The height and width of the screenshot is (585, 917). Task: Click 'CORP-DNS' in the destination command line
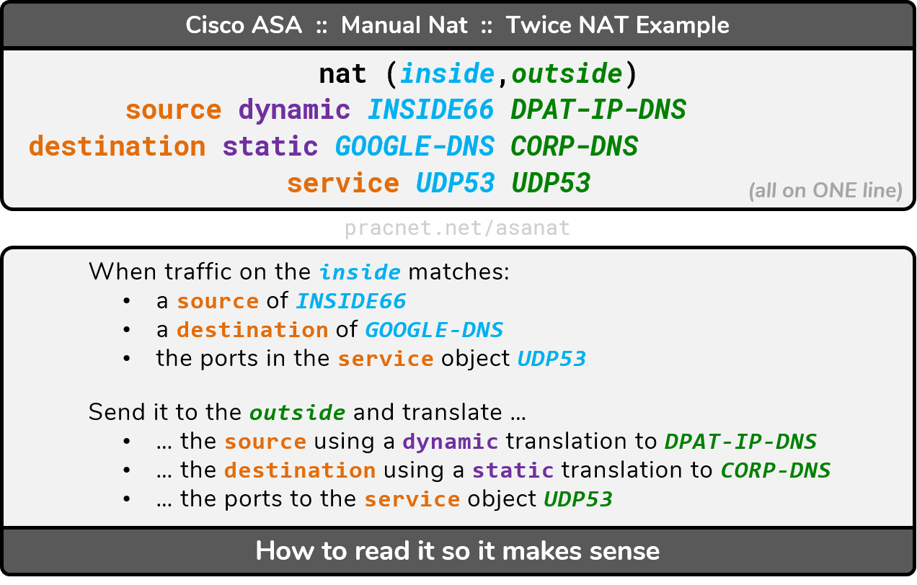point(575,146)
